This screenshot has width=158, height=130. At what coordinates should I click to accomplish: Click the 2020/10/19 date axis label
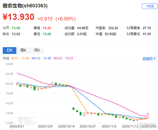pos(66,126)
